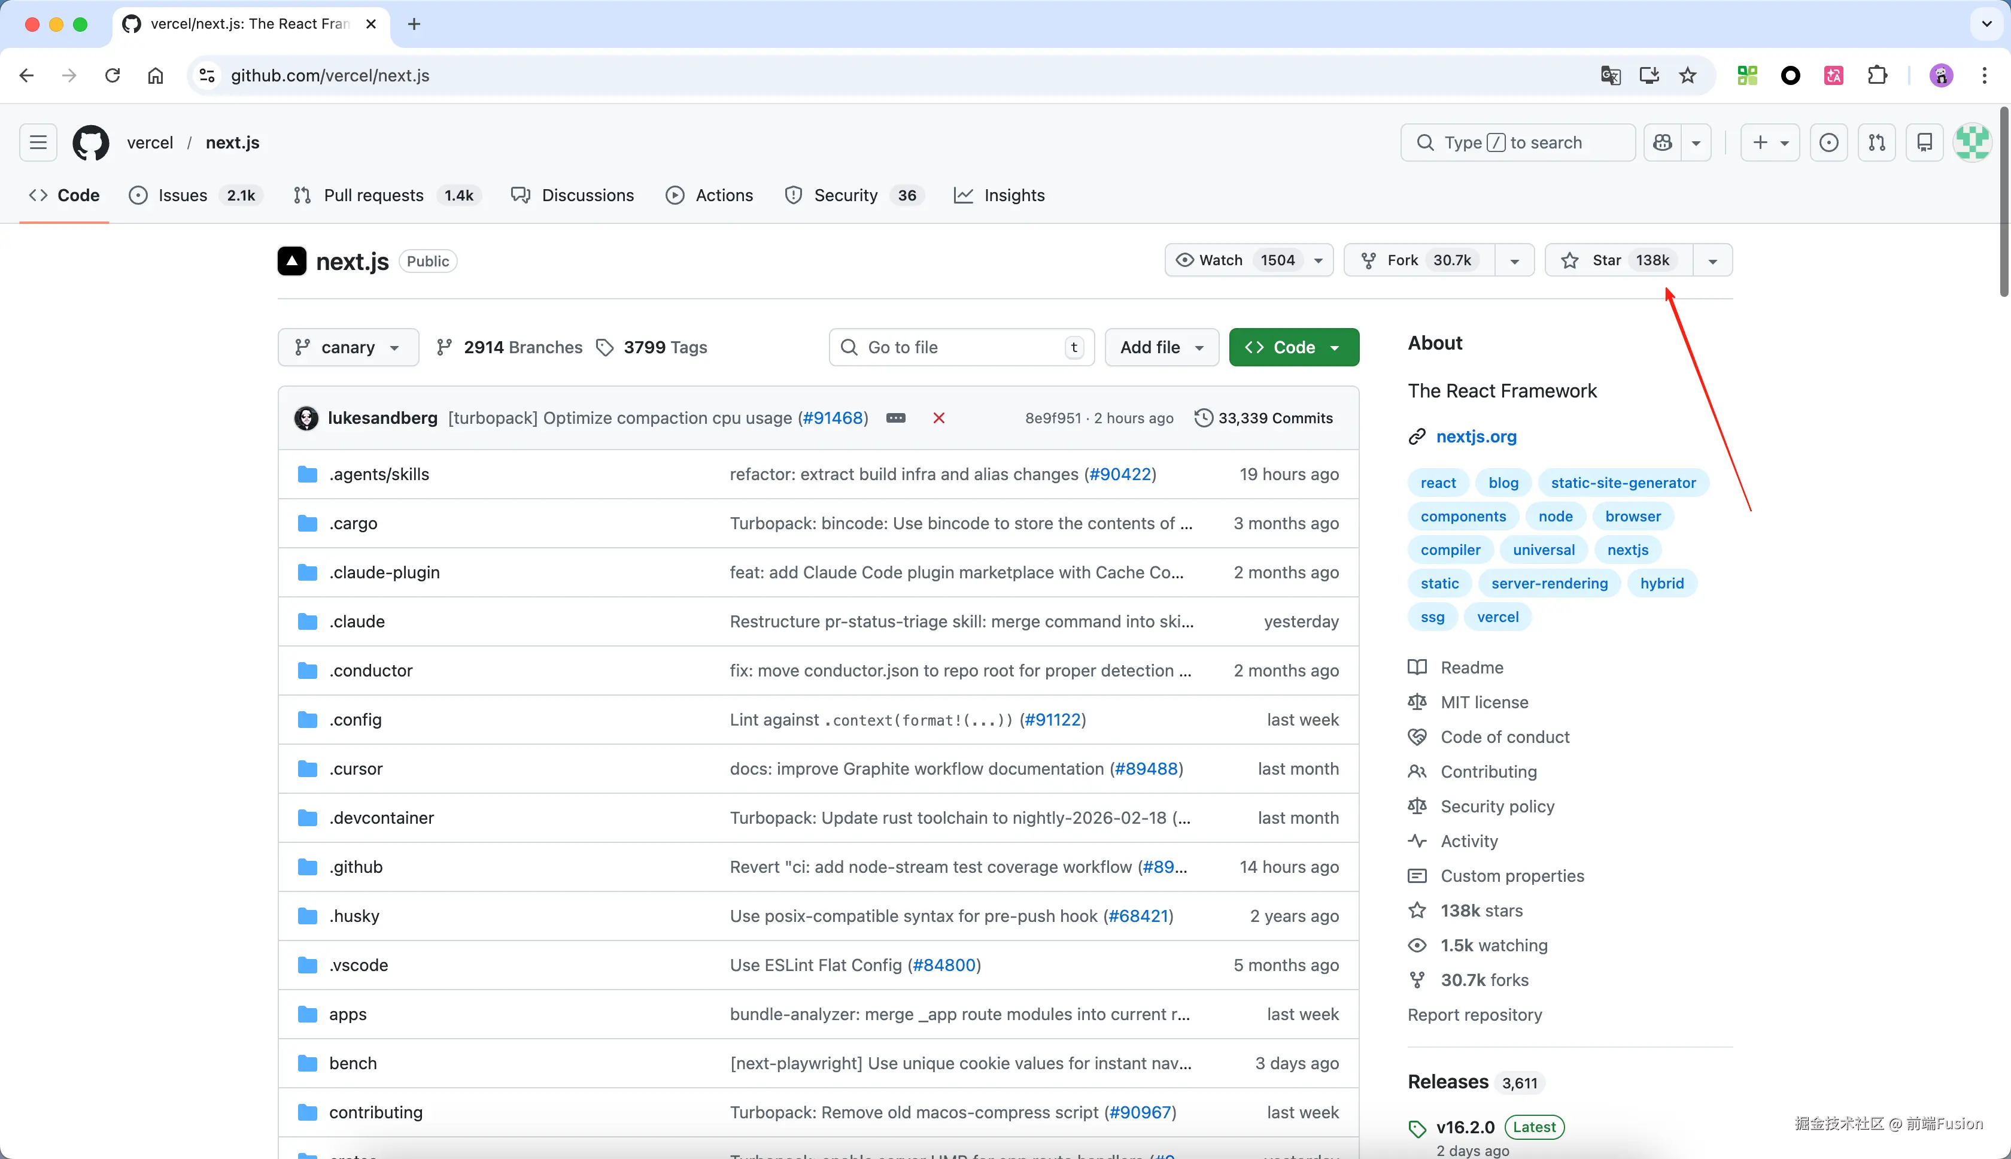
Task: Switch to the Actions tab
Action: click(x=709, y=195)
